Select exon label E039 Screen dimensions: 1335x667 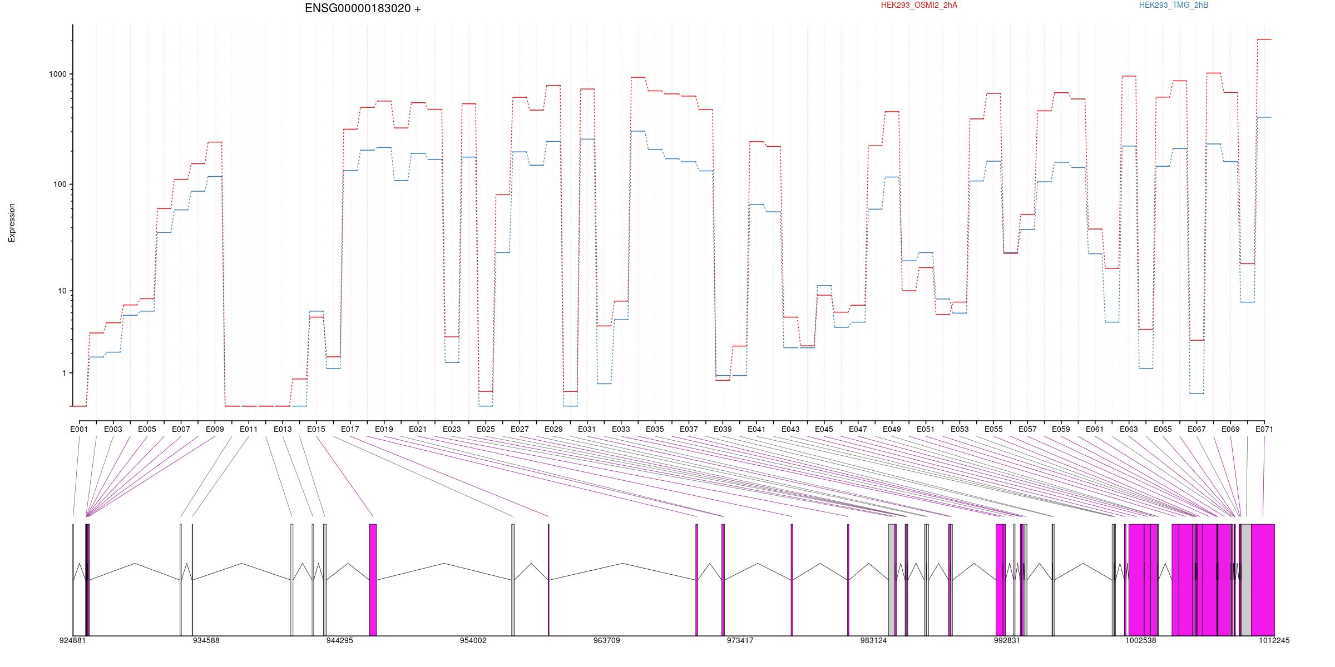point(723,429)
